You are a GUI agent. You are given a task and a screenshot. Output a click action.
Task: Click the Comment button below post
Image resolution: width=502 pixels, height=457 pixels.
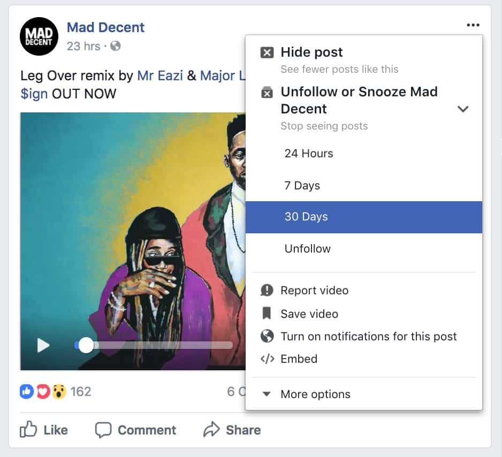coord(135,430)
